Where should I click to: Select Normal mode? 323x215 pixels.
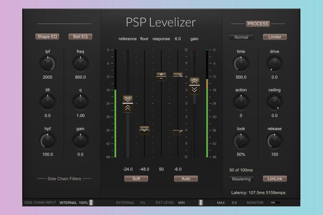click(x=241, y=37)
